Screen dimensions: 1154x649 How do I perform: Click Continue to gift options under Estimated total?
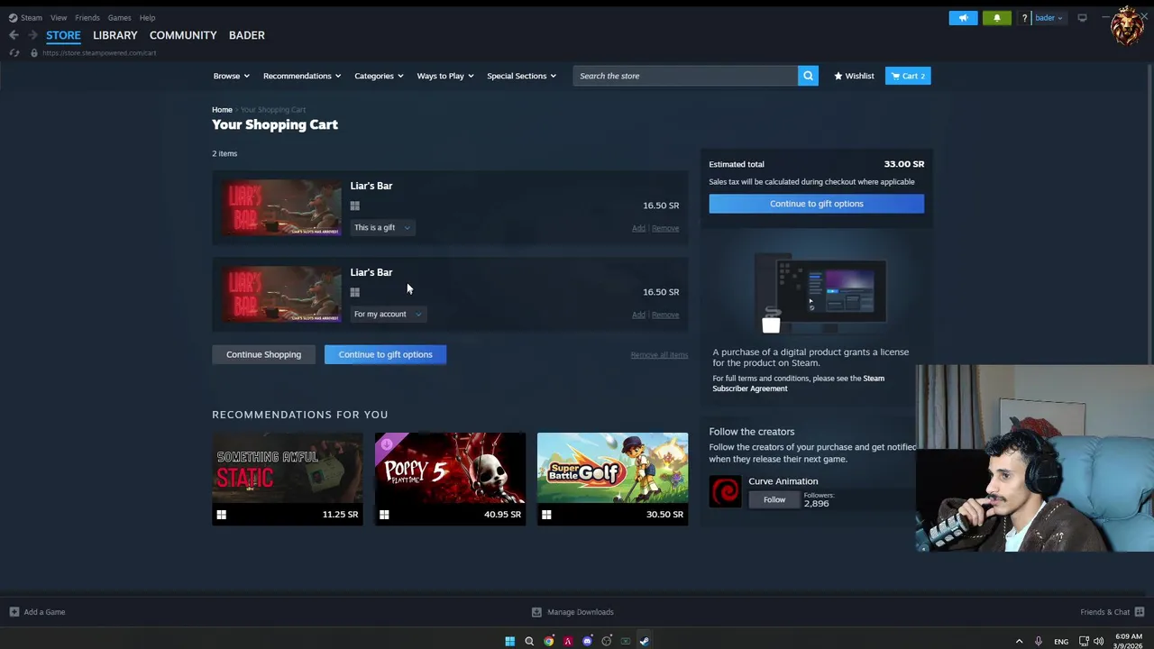point(816,204)
